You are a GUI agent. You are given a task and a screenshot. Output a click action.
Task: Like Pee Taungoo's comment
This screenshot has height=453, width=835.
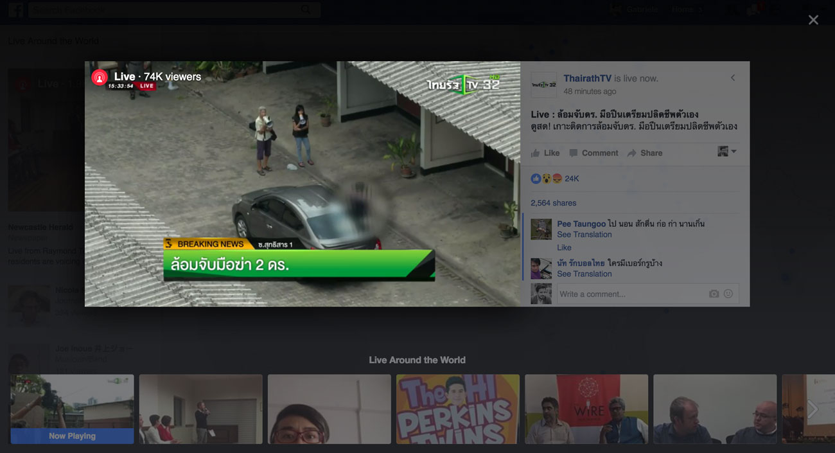564,247
